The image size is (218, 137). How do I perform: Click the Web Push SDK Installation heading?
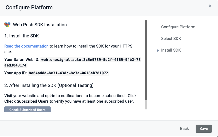click(x=40, y=25)
